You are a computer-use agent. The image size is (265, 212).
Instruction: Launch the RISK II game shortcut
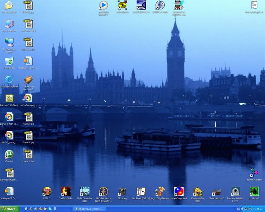pyautogui.click(x=47, y=191)
